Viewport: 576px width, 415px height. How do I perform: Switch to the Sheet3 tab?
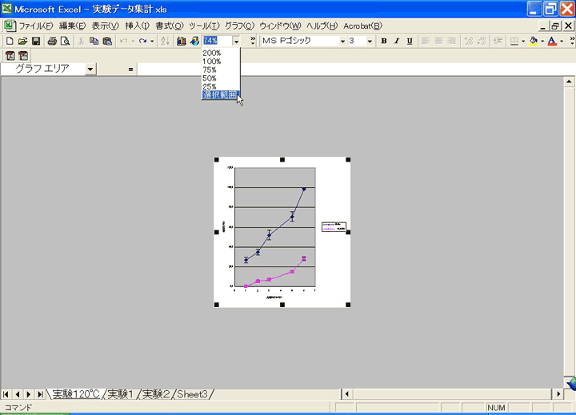[x=192, y=394]
